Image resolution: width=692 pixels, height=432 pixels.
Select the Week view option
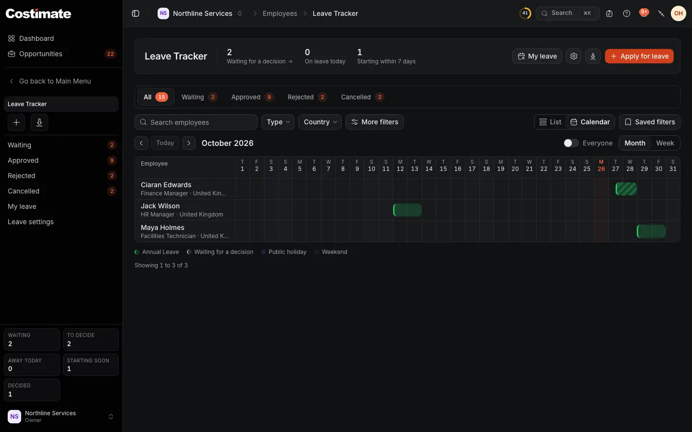point(665,143)
